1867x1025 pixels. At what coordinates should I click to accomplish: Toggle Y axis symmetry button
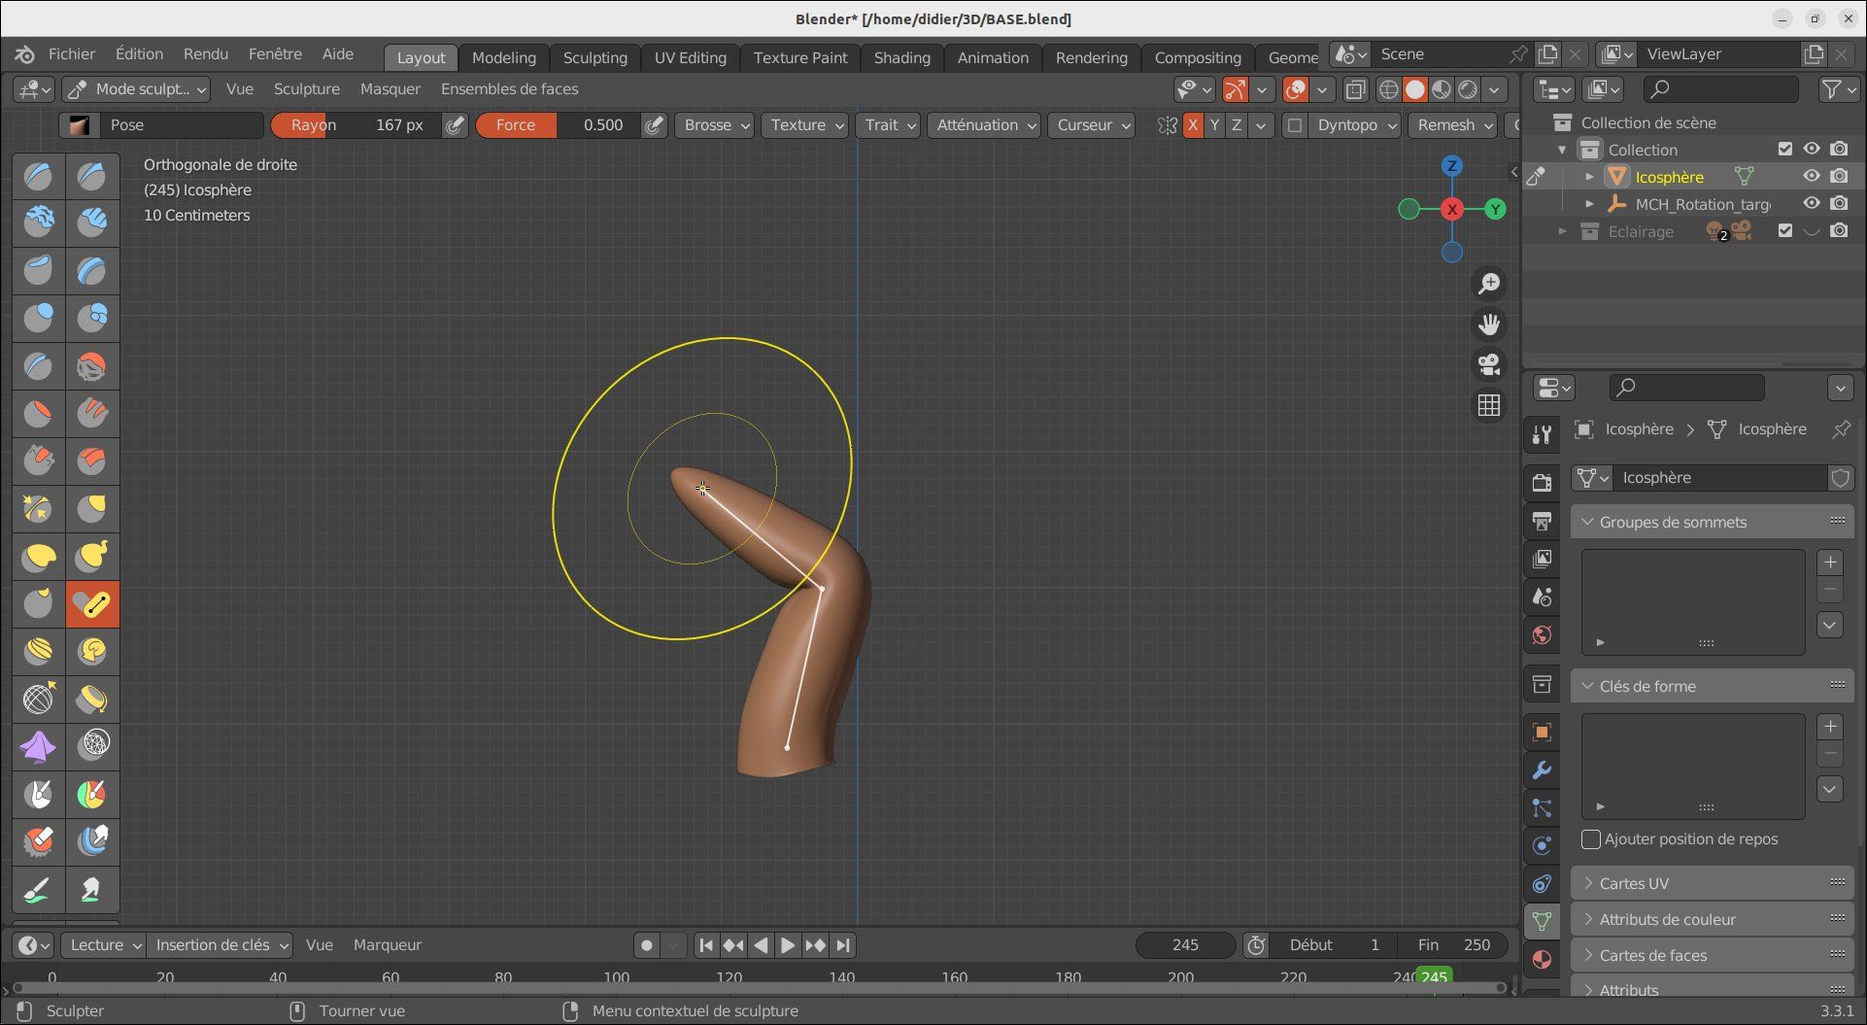(x=1214, y=125)
